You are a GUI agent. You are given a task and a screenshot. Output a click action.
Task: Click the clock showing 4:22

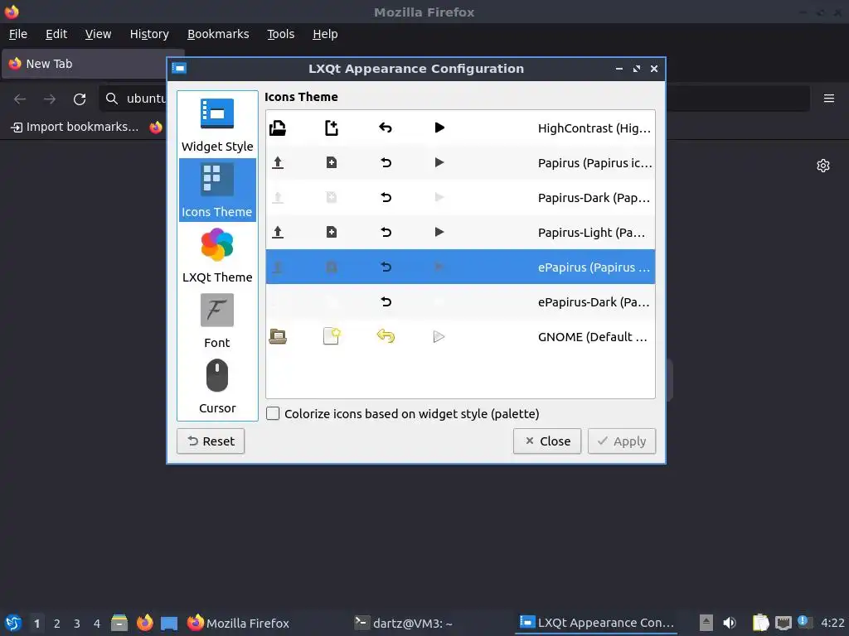click(832, 623)
